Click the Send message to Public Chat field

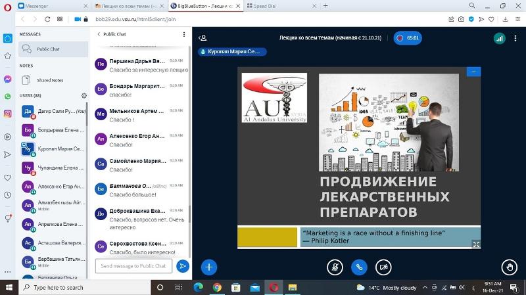pyautogui.click(x=135, y=266)
